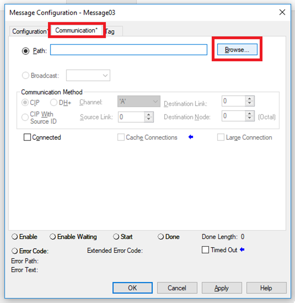Switch to the Configuration tab
The width and height of the screenshot is (295, 303).
pyautogui.click(x=29, y=32)
